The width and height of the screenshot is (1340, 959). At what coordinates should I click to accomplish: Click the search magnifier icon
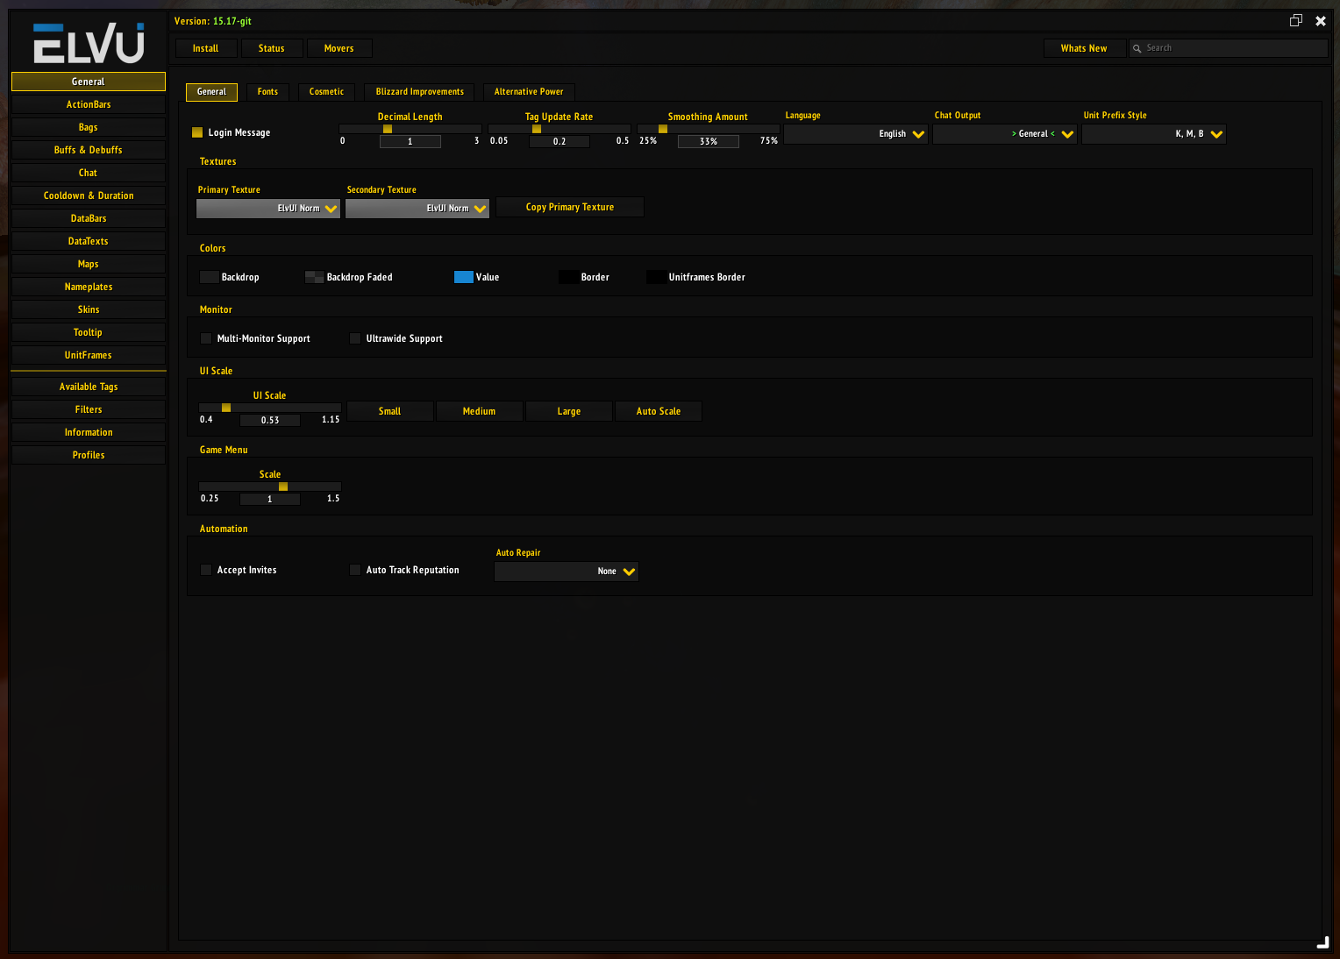point(1137,48)
